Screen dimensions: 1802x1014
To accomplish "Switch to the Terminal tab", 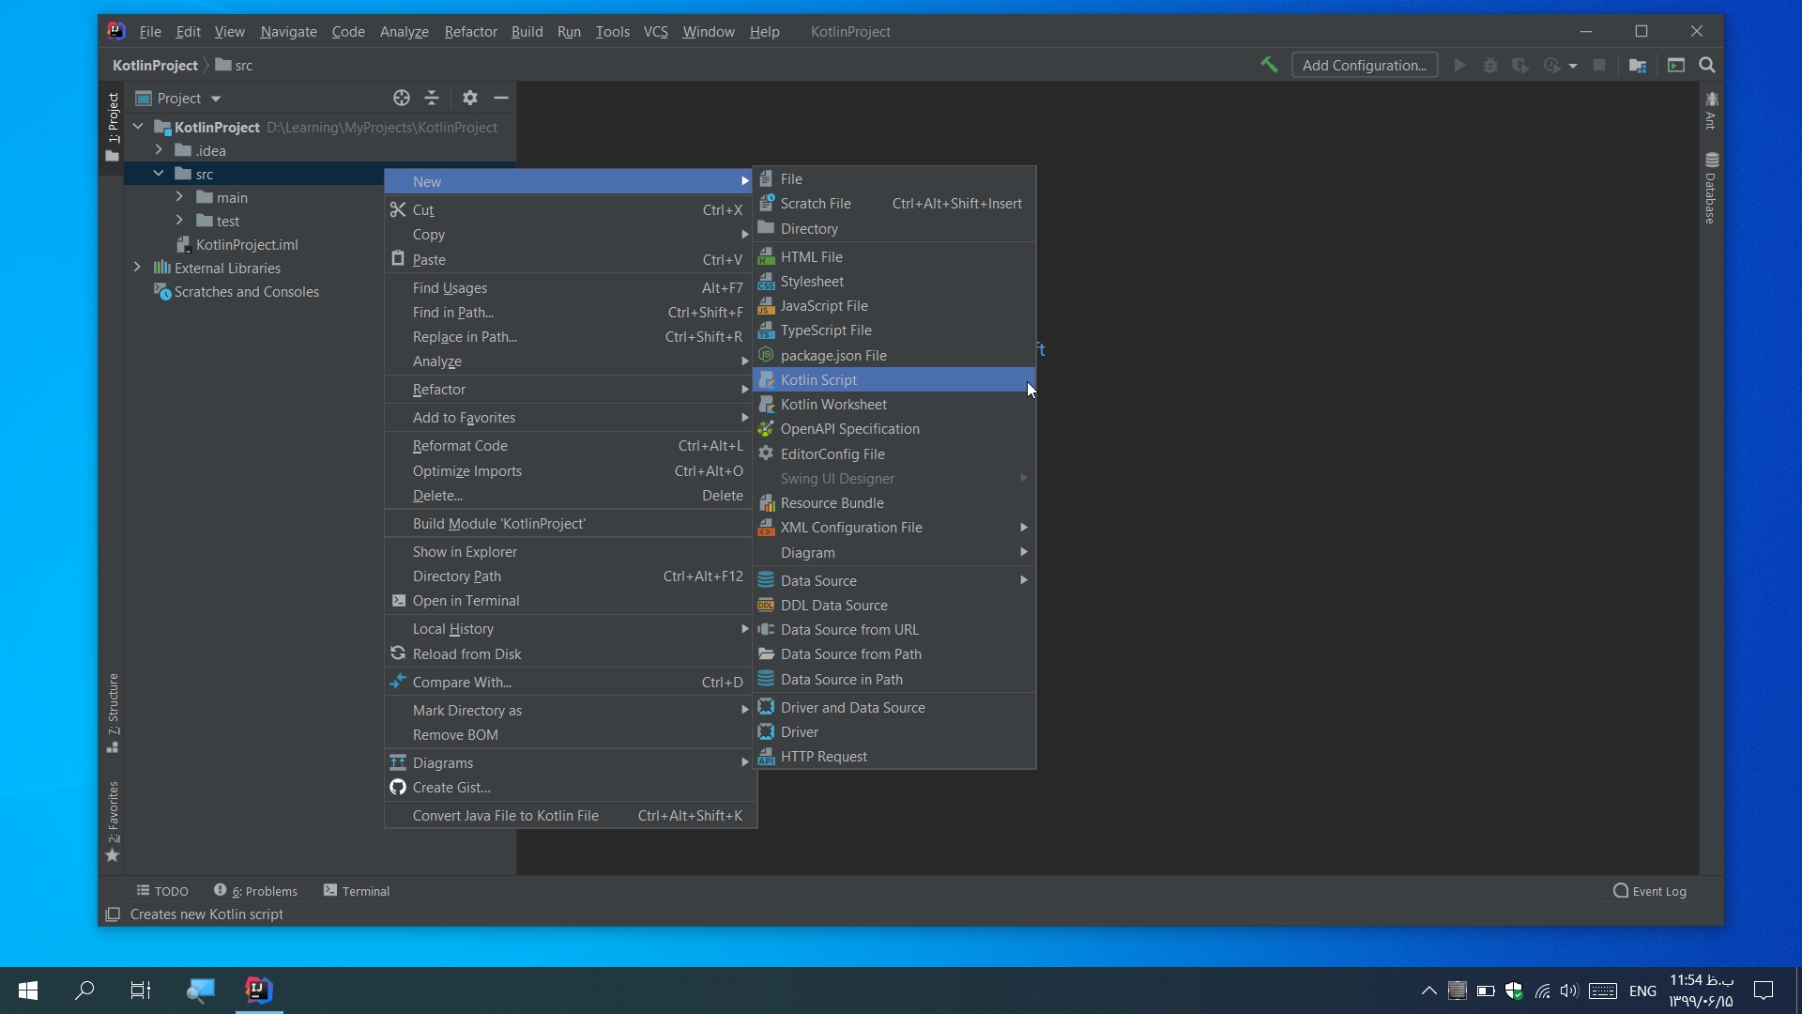I will click(x=364, y=890).
